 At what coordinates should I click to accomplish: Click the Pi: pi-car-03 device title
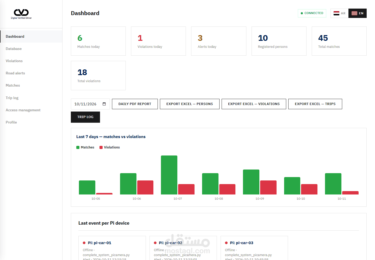(242, 243)
